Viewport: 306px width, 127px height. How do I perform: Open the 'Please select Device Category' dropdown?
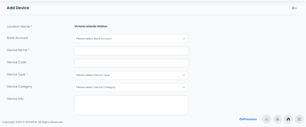pyautogui.click(x=131, y=87)
